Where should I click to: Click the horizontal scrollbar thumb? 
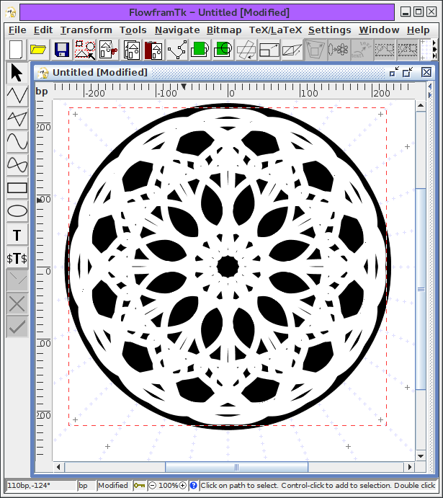click(x=236, y=467)
